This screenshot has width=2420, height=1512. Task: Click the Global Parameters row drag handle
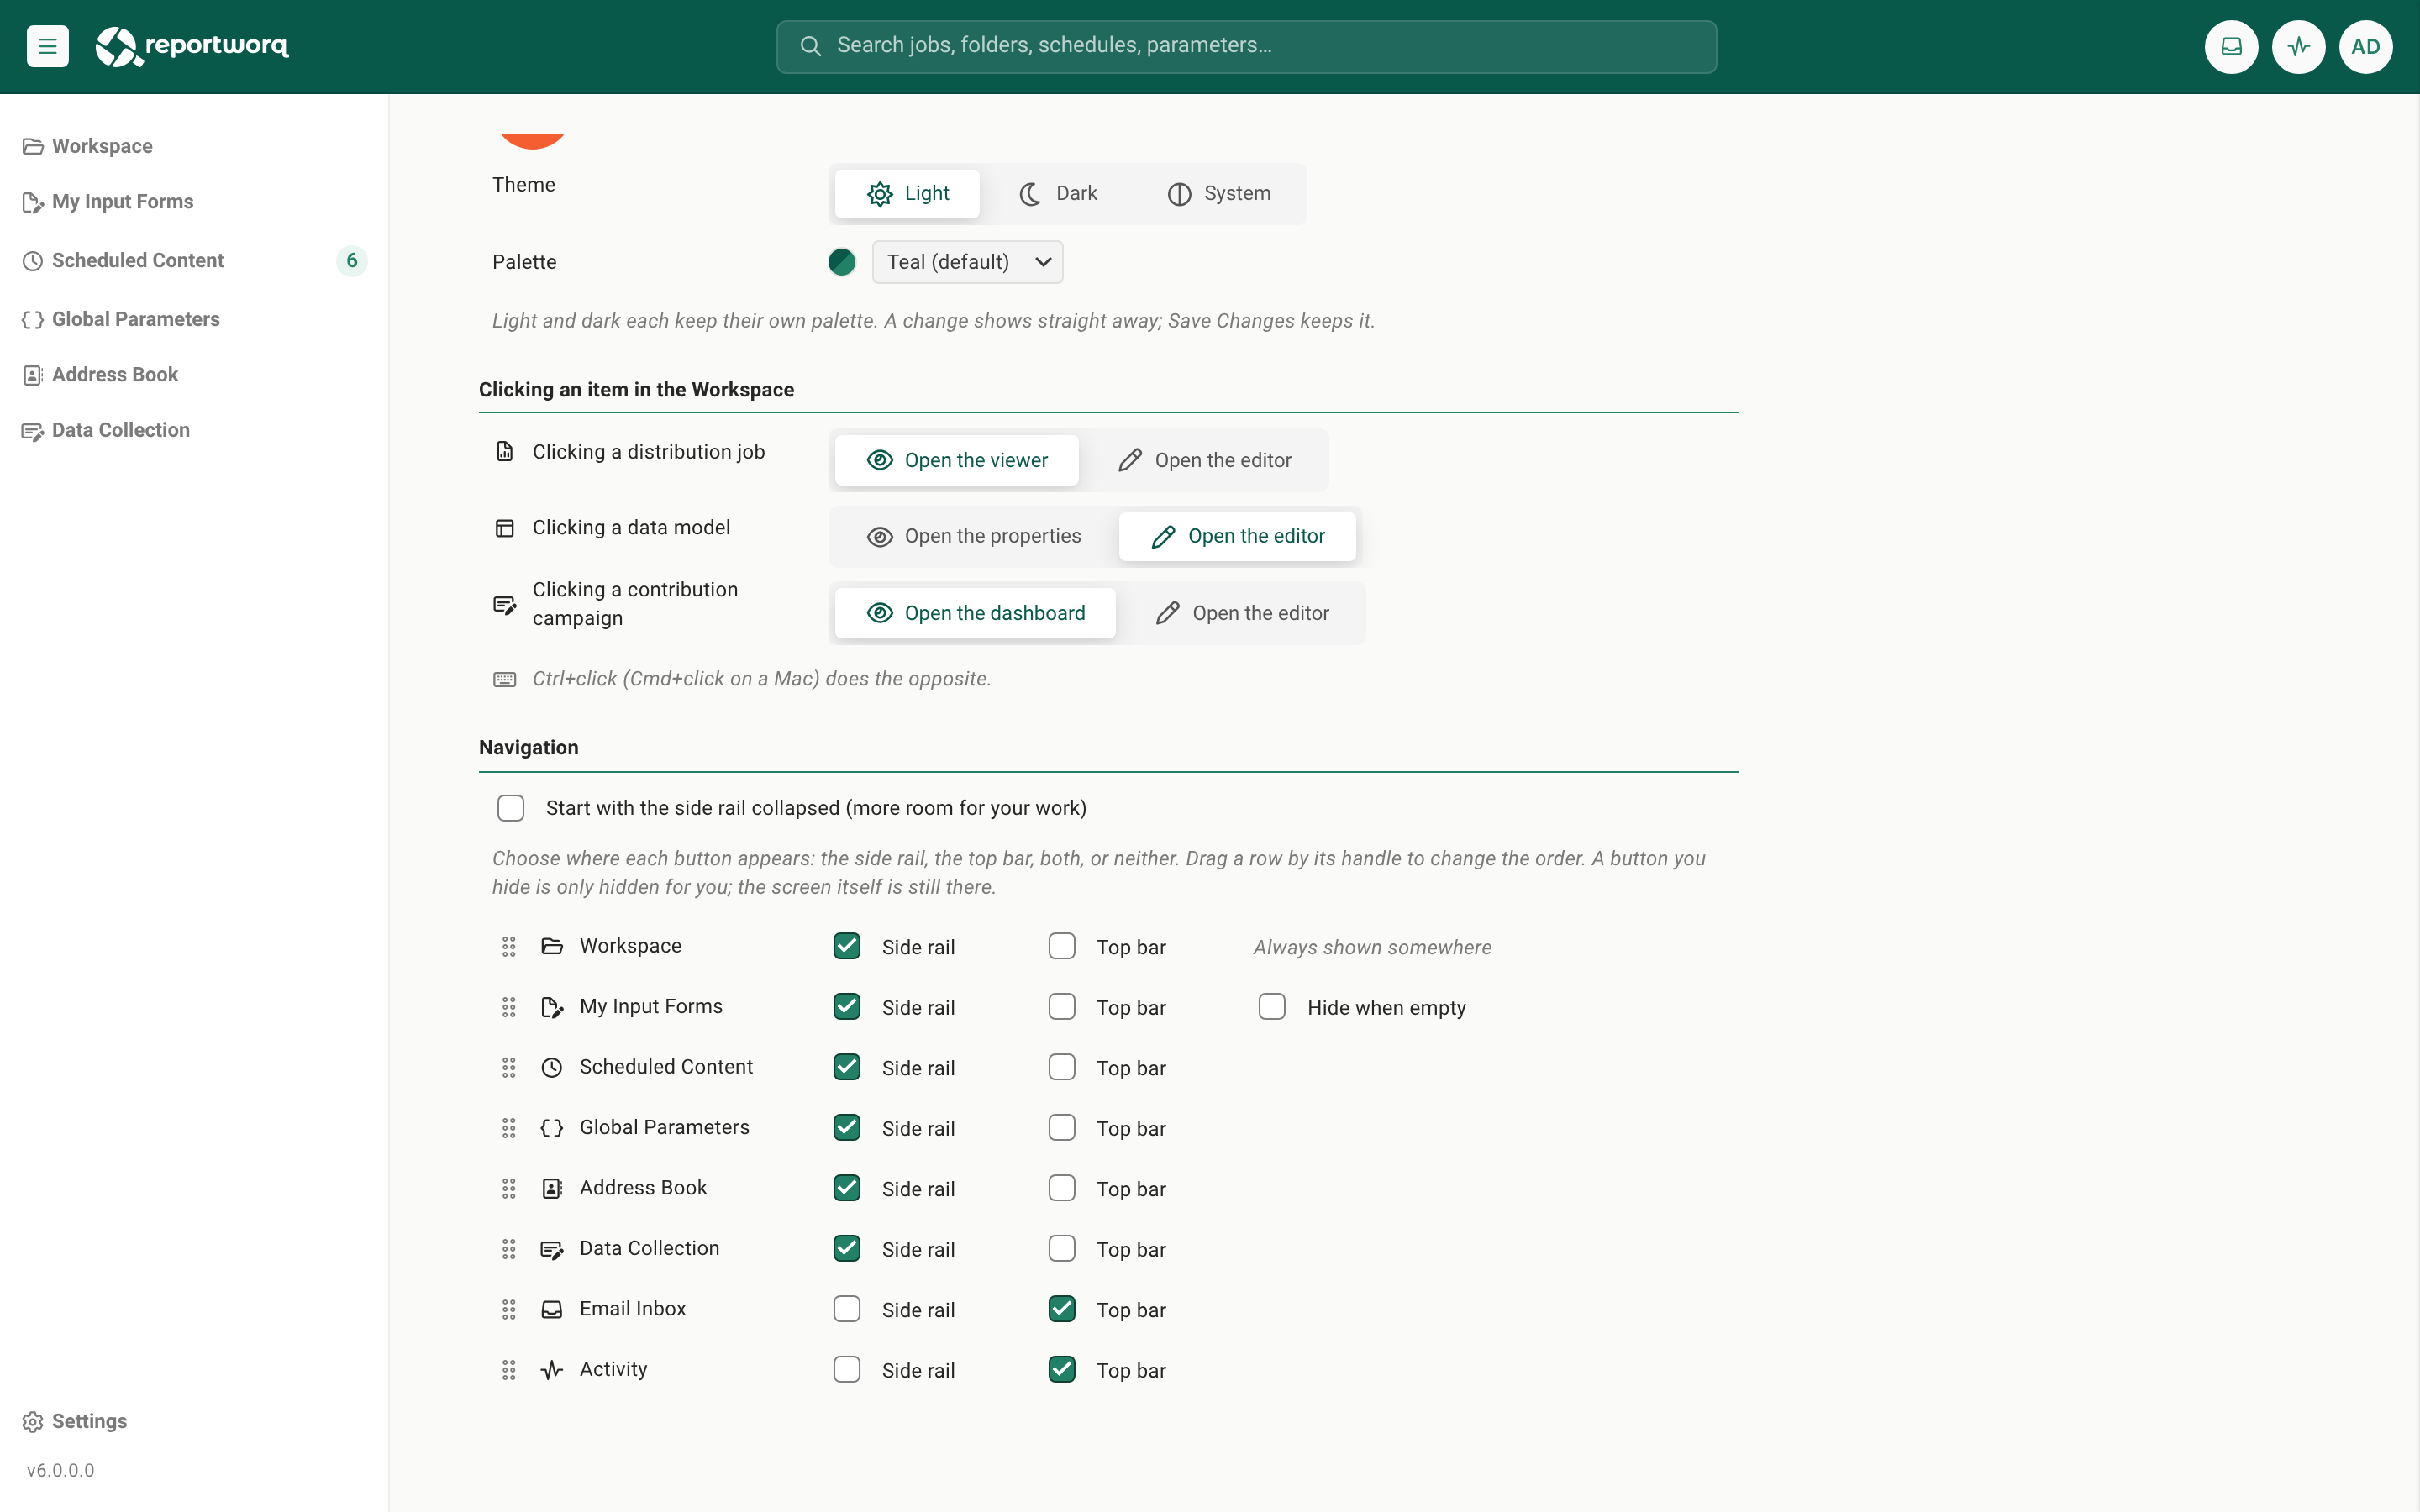tap(509, 1128)
